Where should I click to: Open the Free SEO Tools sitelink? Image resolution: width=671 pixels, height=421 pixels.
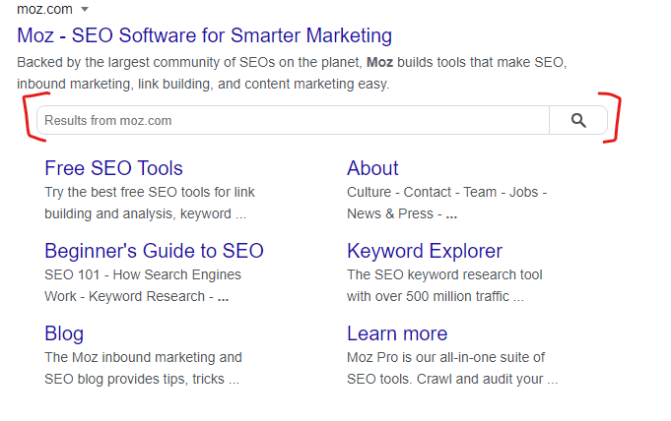pos(114,168)
